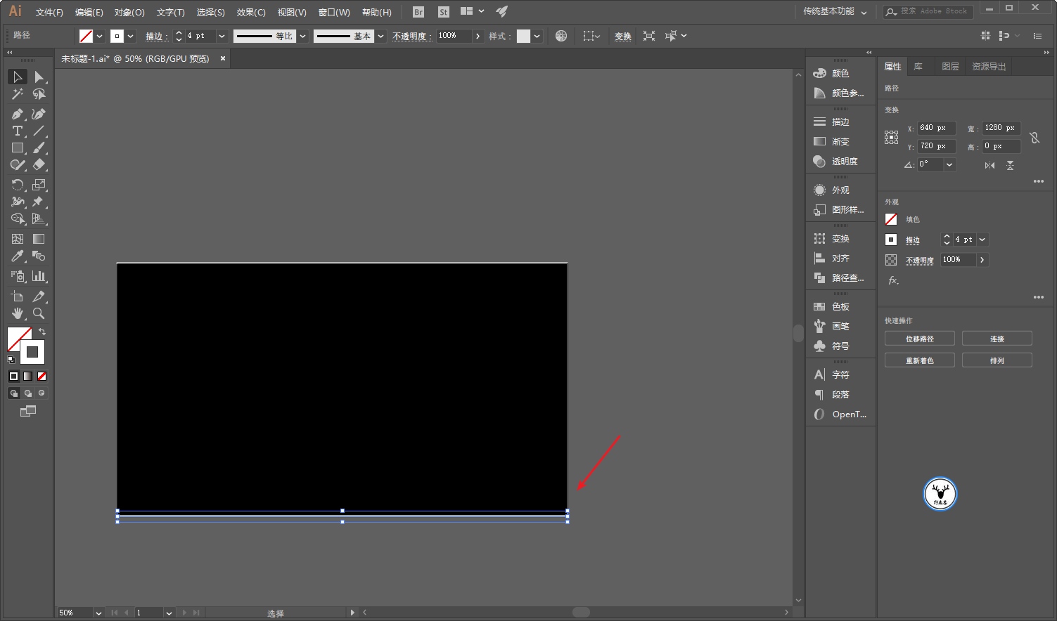The height and width of the screenshot is (621, 1057).
Task: Open the 样式 graphic style dropdown
Action: tap(537, 36)
